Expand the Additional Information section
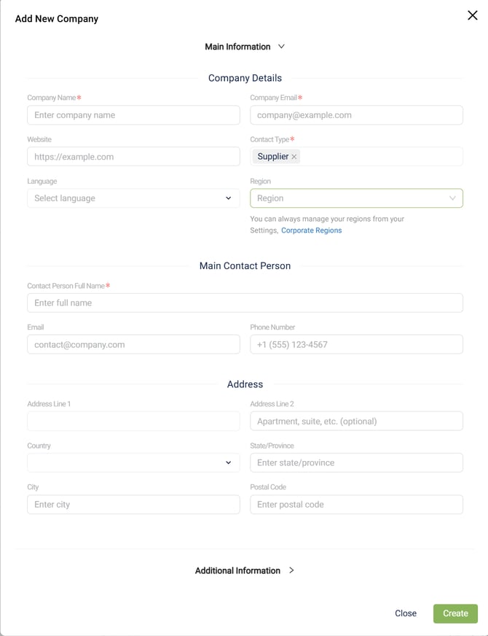 [245, 570]
